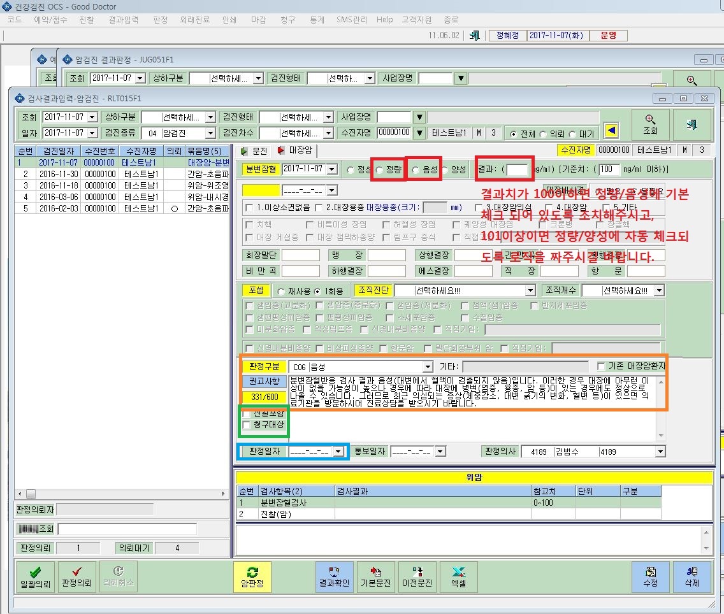Open 기본문진 from the bottom toolbar

tap(375, 576)
